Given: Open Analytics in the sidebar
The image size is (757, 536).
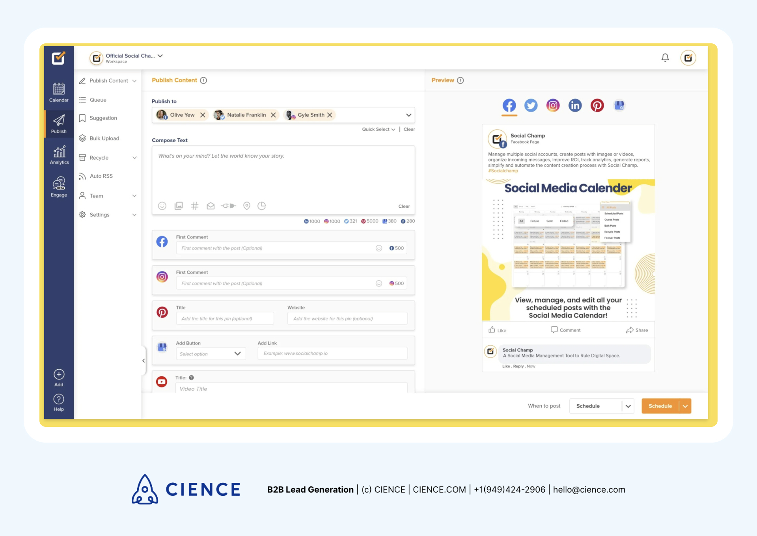Looking at the screenshot, I should click(x=59, y=155).
